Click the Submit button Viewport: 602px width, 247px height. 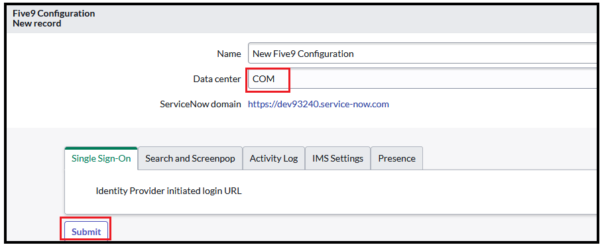click(86, 231)
